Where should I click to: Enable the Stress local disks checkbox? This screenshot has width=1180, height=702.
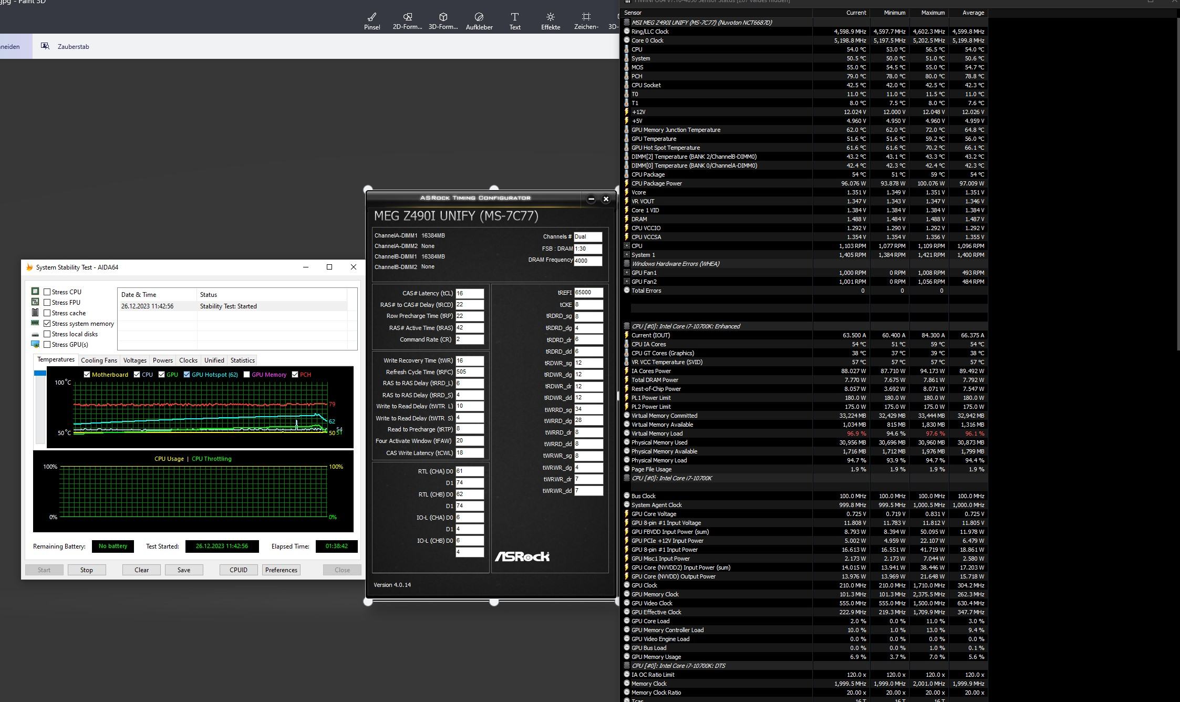(47, 334)
